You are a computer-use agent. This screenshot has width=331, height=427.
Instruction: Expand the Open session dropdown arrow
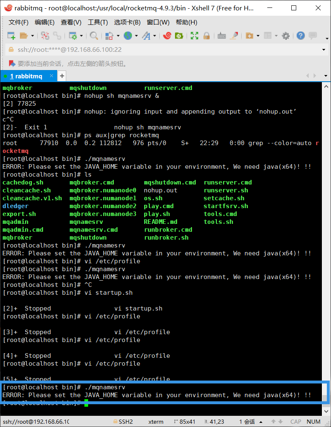[32, 36]
